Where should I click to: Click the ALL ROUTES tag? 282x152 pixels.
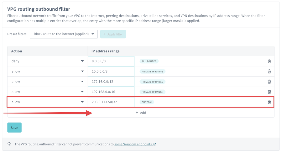pyautogui.click(x=149, y=61)
